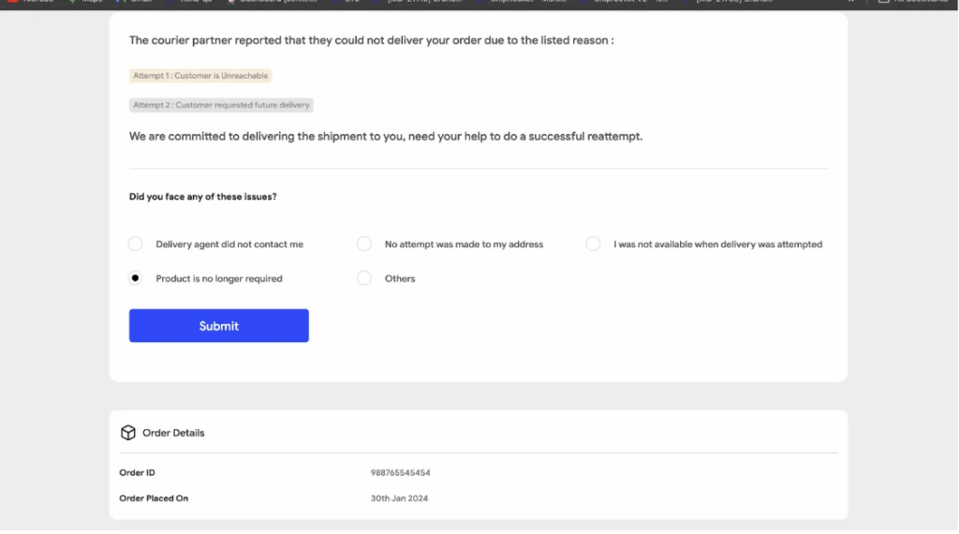Click order ID number 988765545454

400,473
